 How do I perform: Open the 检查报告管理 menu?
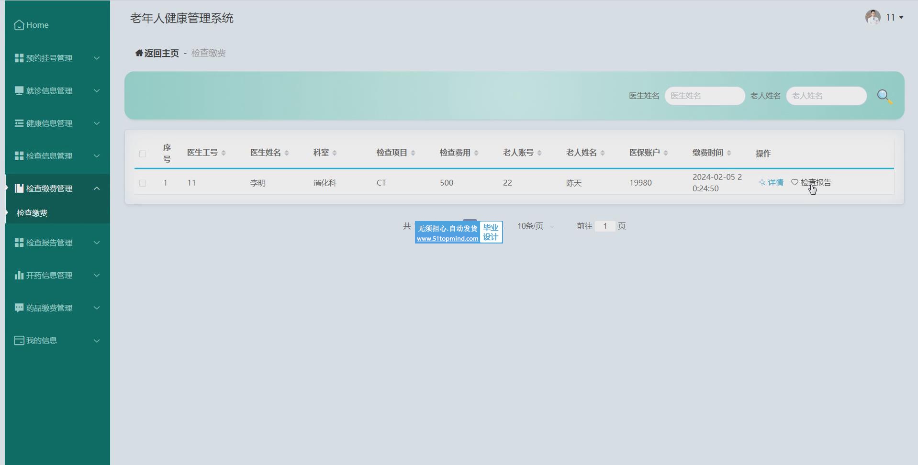click(x=49, y=243)
